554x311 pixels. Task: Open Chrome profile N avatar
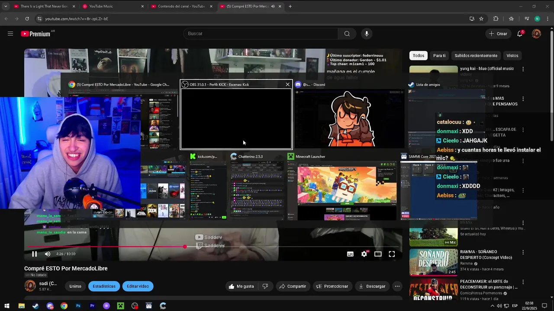(537, 19)
